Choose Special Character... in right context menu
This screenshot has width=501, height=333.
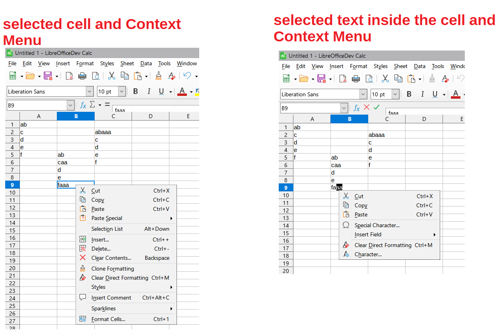(389, 225)
